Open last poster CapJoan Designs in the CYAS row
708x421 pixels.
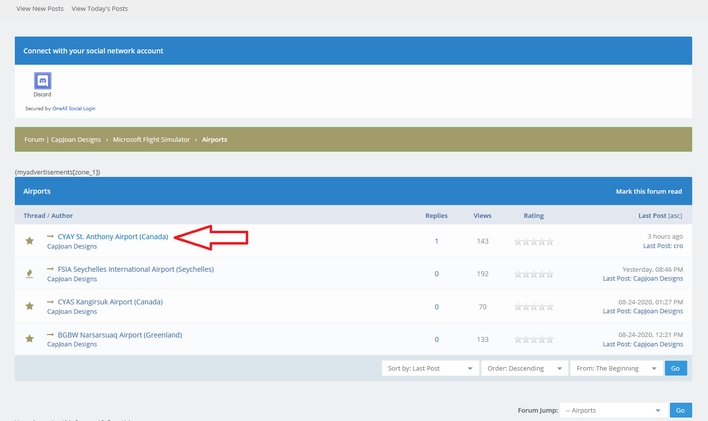click(x=658, y=311)
